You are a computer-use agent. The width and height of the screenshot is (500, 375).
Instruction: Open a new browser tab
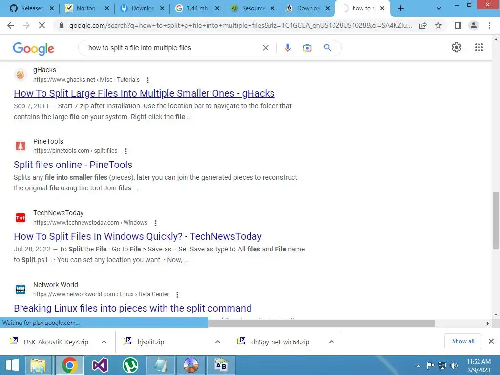click(401, 9)
